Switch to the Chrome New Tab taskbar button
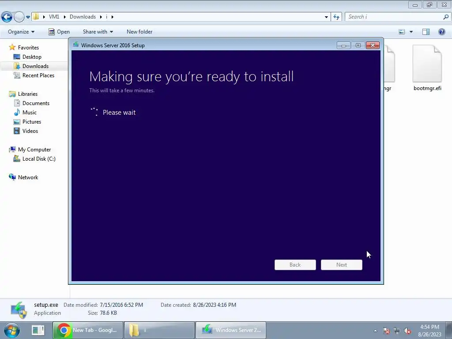This screenshot has height=339, width=452. [x=88, y=330]
